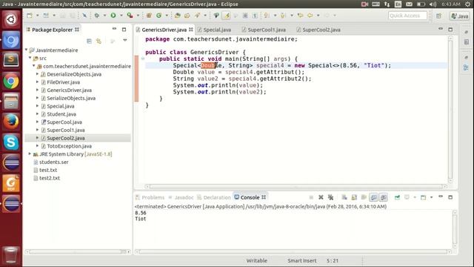Click the Search flashlight icon

(x=197, y=15)
